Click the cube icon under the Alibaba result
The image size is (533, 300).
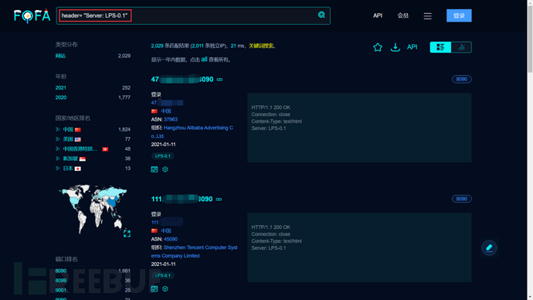pyautogui.click(x=165, y=169)
